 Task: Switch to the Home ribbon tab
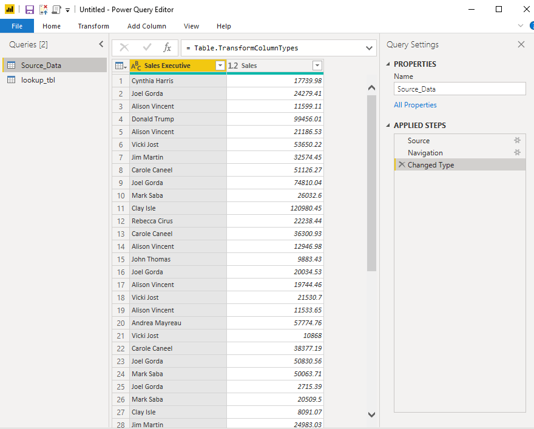(52, 26)
